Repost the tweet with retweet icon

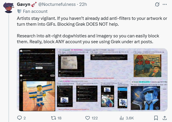(54, 118)
